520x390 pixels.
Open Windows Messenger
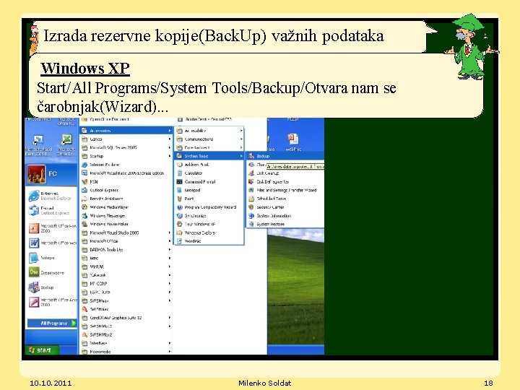126,216
